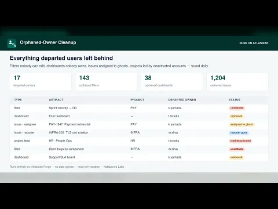Viewport: 278px width, 209px height.
Task: Click the no data egress footer text
Action: (x=64, y=167)
